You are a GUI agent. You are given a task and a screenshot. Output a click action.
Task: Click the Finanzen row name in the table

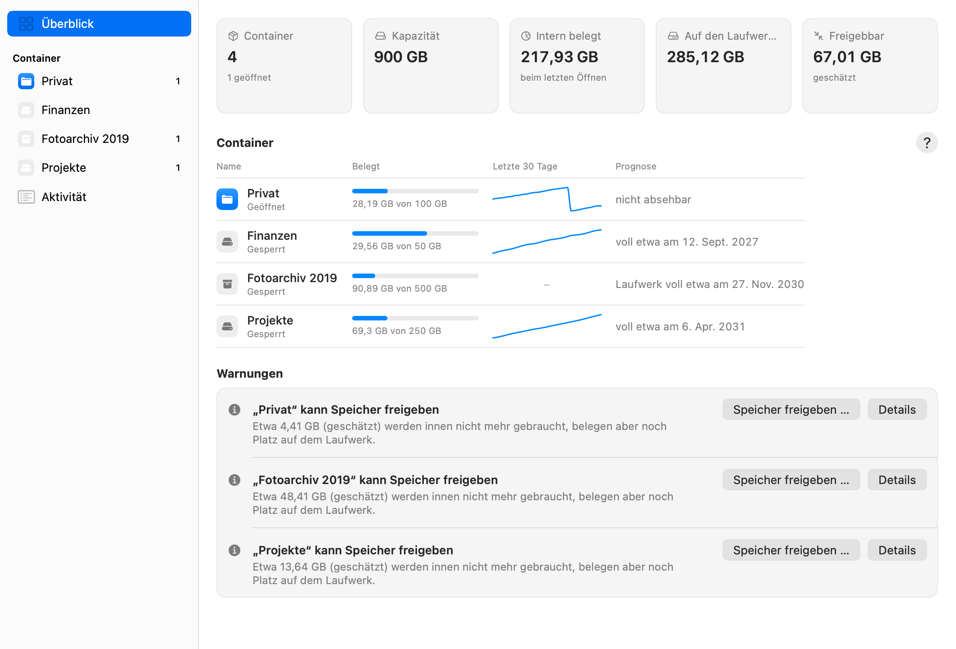pyautogui.click(x=272, y=236)
